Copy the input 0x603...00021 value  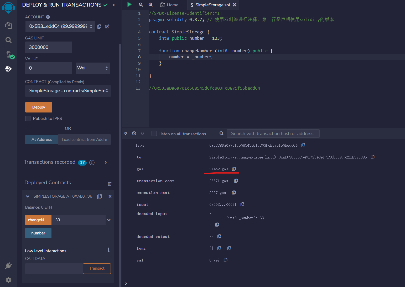click(x=242, y=204)
